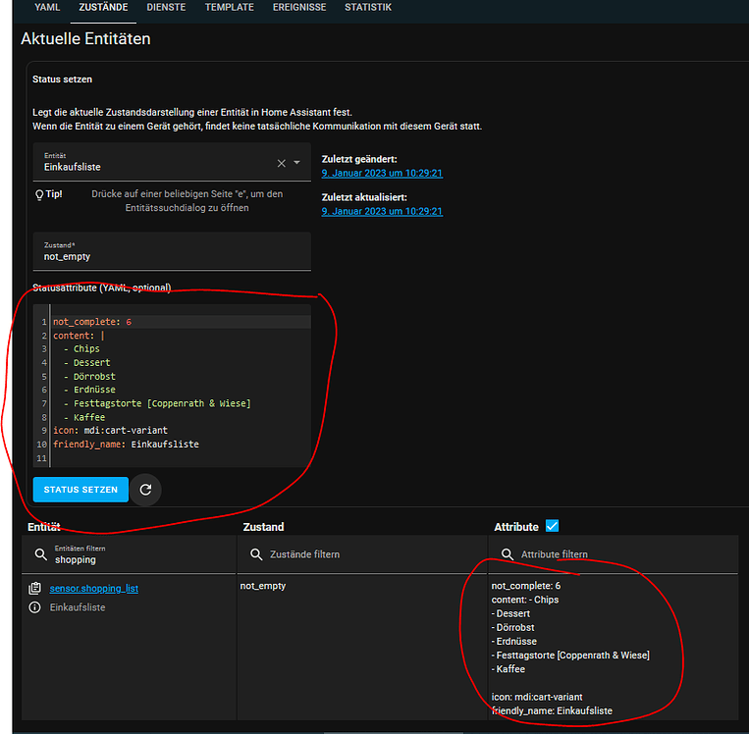Click the Entität field showing Einkaufsliste
The width and height of the screenshot is (749, 734).
pyautogui.click(x=172, y=162)
